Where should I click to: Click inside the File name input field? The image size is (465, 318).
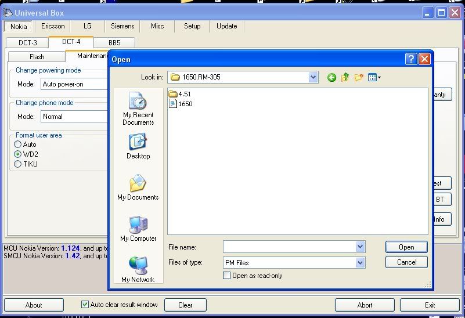289,247
